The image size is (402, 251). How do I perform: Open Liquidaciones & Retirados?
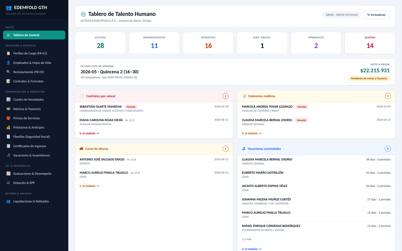tap(34, 201)
